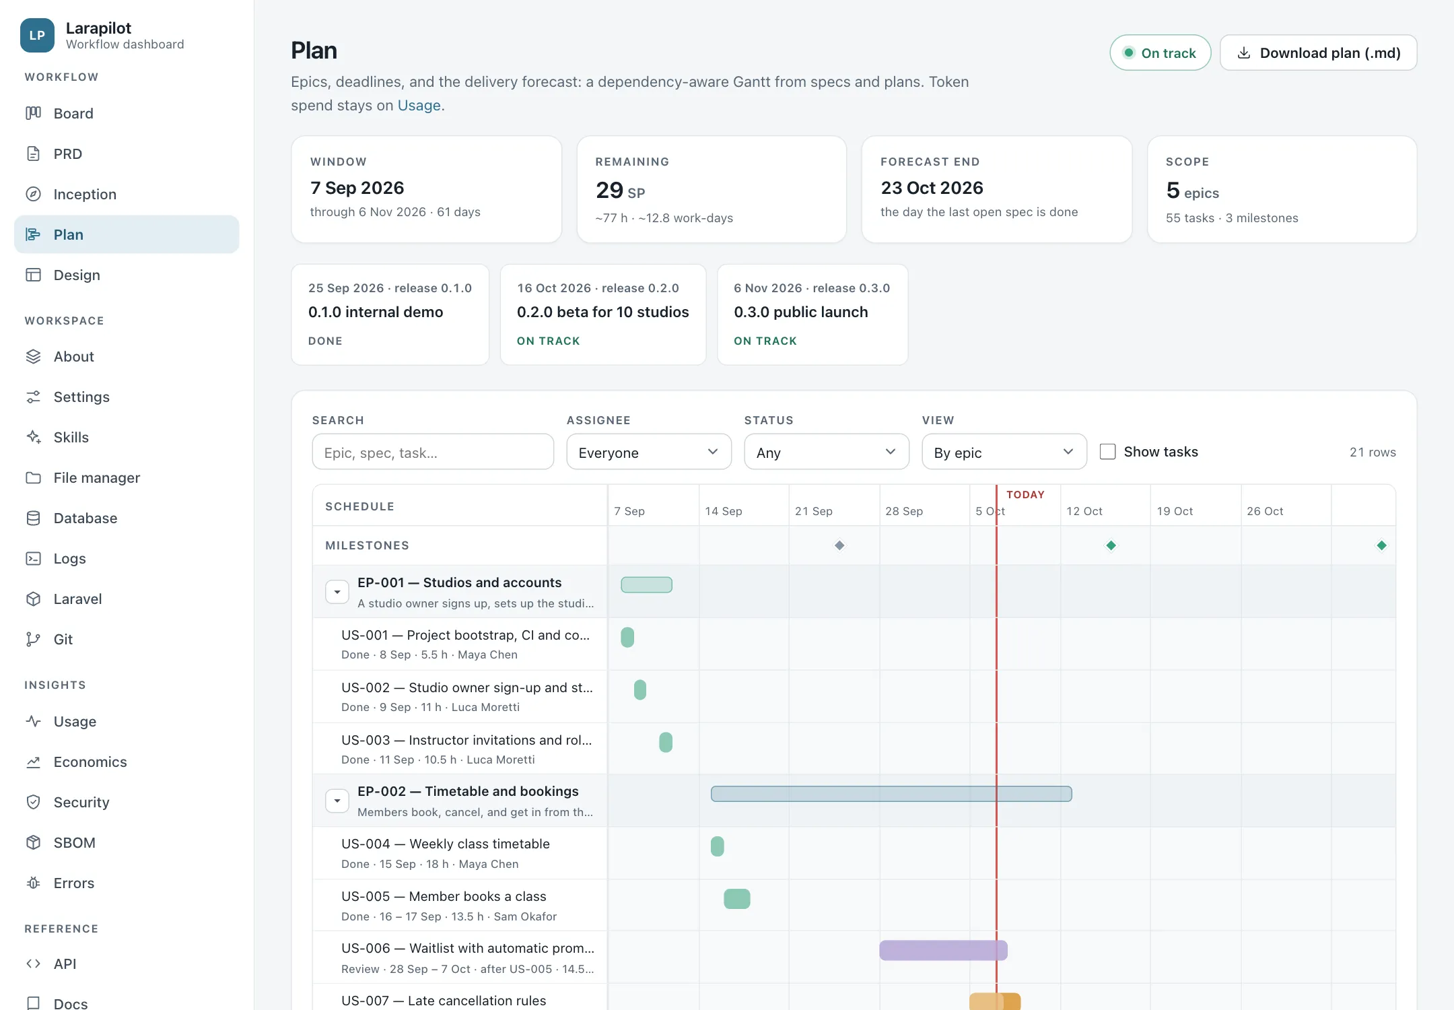
Task: Open Git branch icon
Action: point(33,639)
